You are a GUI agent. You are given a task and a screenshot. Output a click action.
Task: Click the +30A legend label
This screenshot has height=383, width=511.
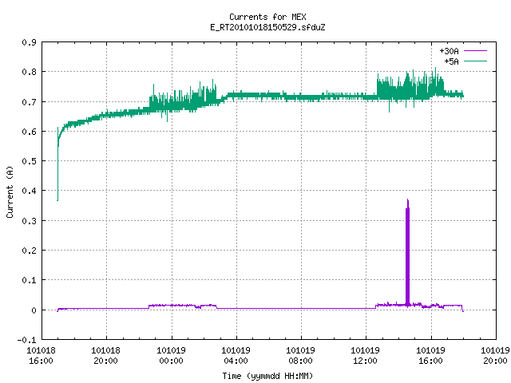pos(449,51)
